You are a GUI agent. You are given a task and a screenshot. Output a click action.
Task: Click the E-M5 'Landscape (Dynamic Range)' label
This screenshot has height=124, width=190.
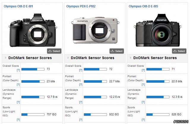pyautogui.click(x=134, y=94)
